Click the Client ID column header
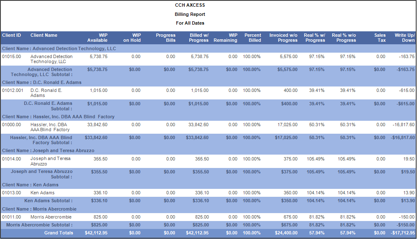Viewport: 417px width, 239px height. click(12, 35)
